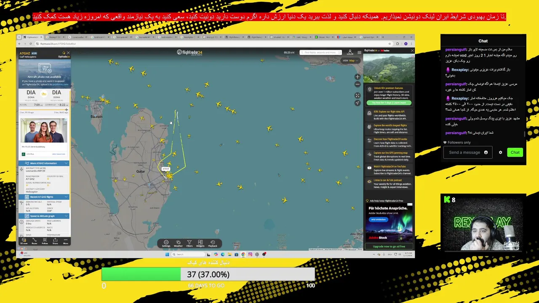
Task: Open the Flightradar24 hamburger menu
Action: (x=359, y=52)
